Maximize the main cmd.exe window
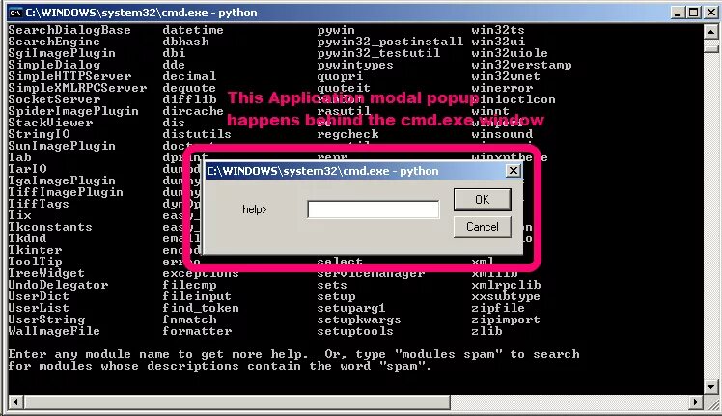 pyautogui.click(x=693, y=13)
